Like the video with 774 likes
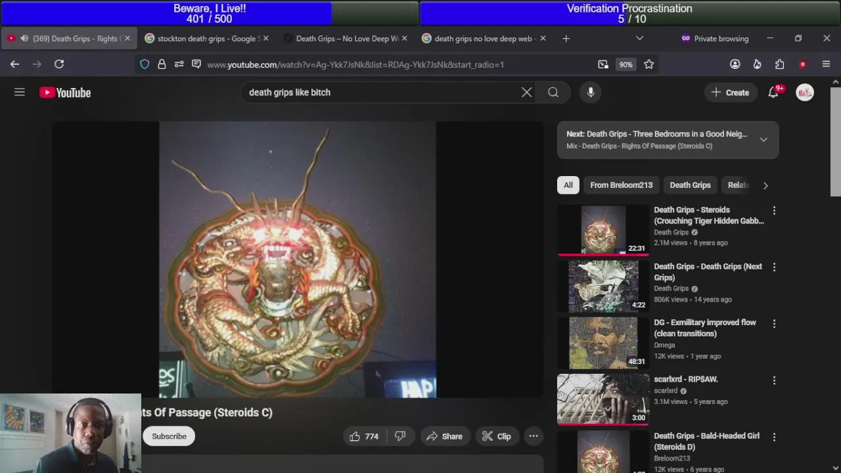The width and height of the screenshot is (841, 473). 365,436
